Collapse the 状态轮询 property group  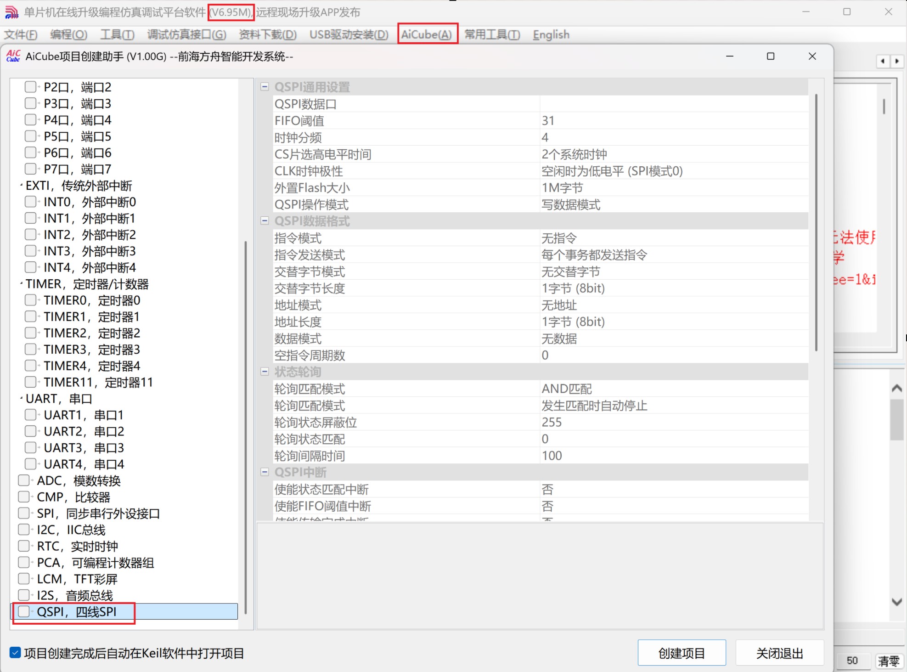tap(265, 372)
